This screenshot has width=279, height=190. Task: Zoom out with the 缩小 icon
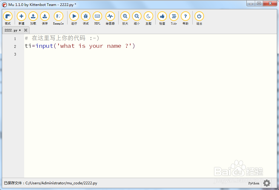tap(137, 16)
